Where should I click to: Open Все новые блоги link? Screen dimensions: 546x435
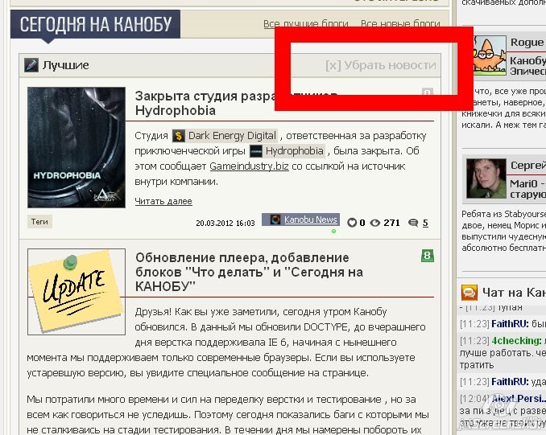point(400,23)
